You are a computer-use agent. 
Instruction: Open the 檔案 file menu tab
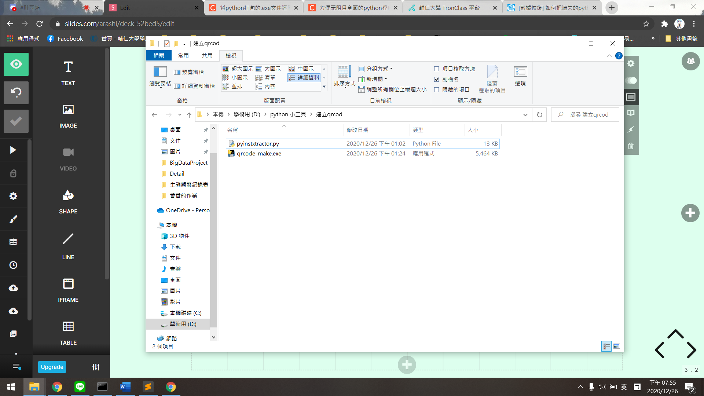click(x=159, y=55)
